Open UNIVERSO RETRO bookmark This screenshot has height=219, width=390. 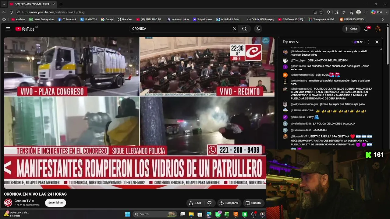click(353, 19)
